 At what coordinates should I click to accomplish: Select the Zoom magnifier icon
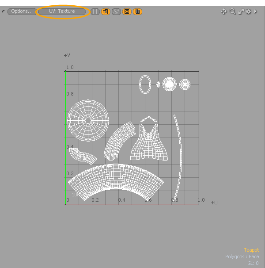click(x=232, y=11)
